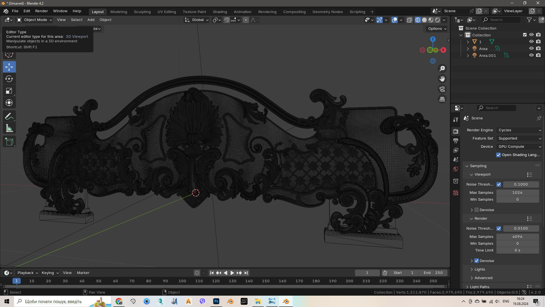Viewport: 545px width, 307px height.
Task: Open the View Layer properties tab
Action: (x=456, y=150)
